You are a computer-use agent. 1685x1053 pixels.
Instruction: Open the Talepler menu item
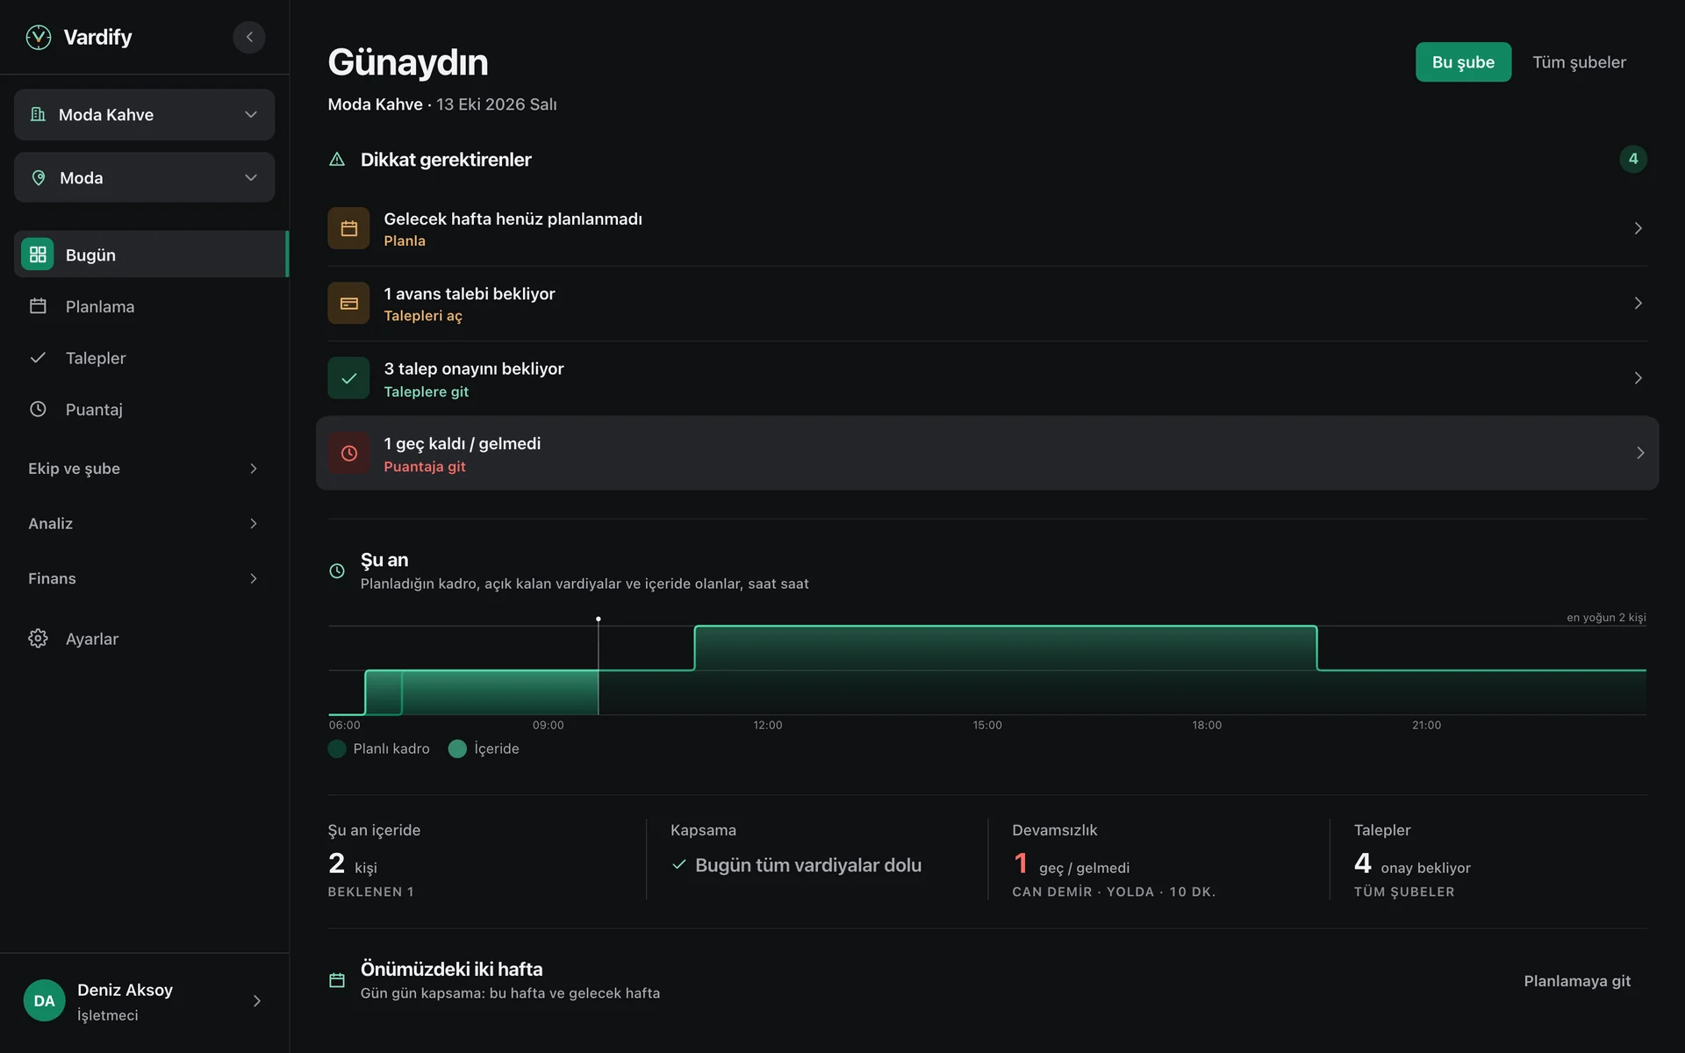[144, 358]
